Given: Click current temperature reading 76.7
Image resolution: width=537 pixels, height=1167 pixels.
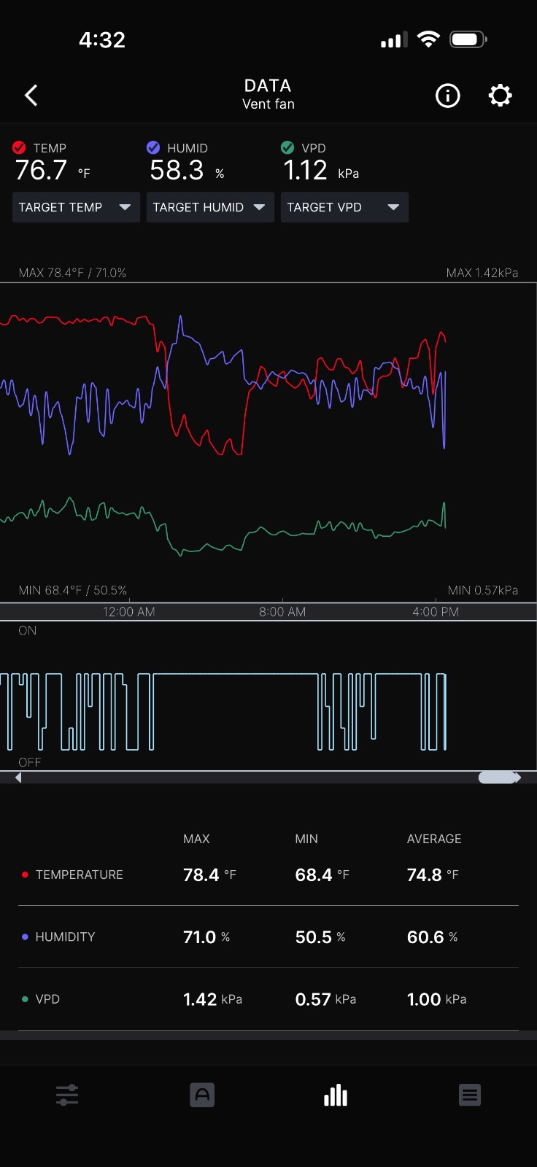Looking at the screenshot, I should point(41,171).
